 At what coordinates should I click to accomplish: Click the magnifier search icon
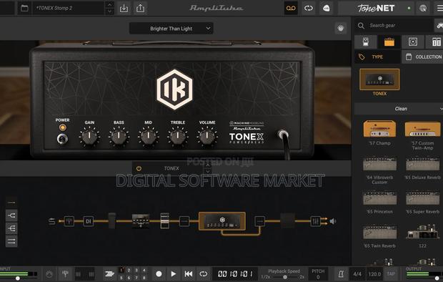point(361,26)
